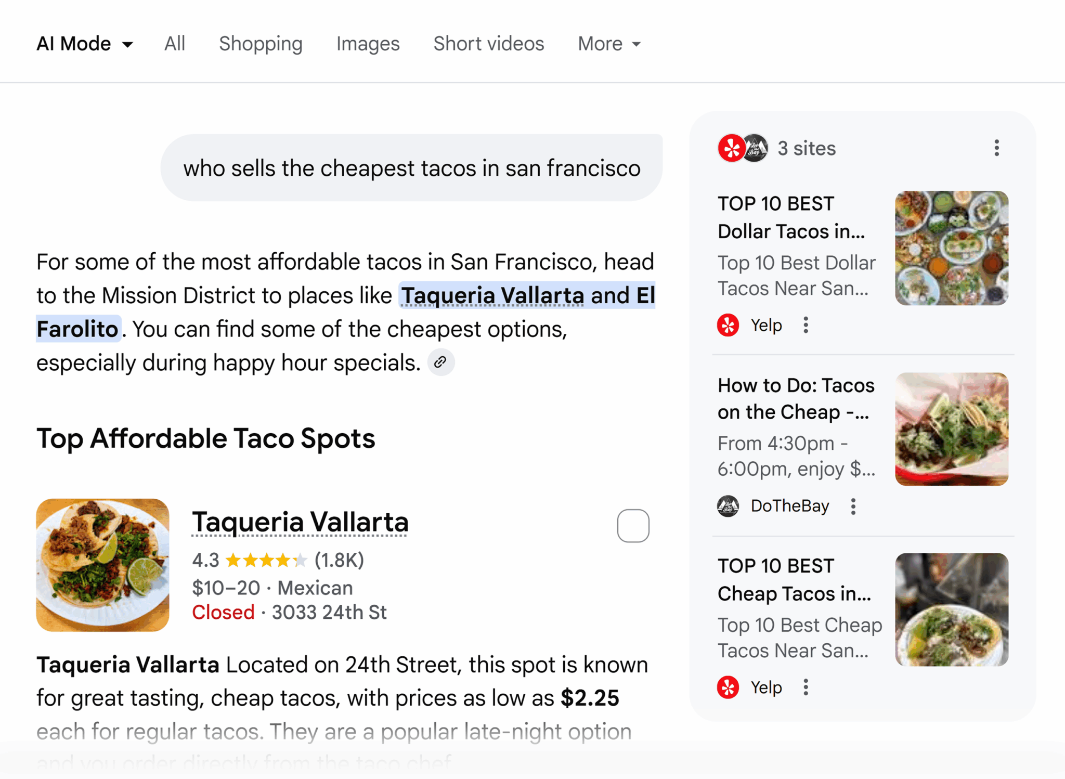Open options for the Cheap Tacos Yelp source
This screenshot has width=1065, height=779.
[806, 687]
